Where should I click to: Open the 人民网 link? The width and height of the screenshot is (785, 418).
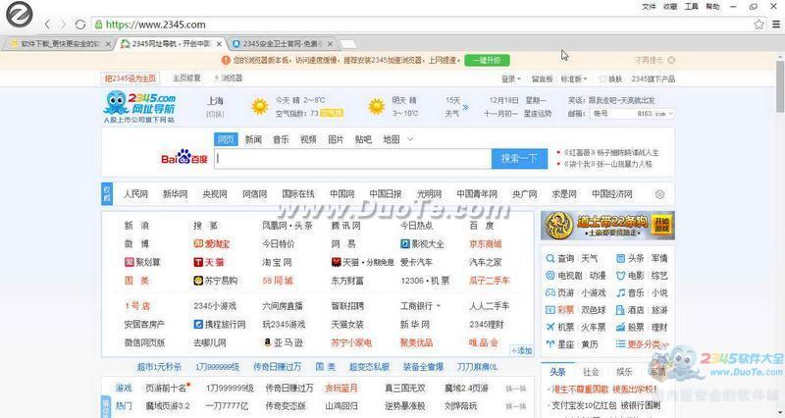coord(135,194)
